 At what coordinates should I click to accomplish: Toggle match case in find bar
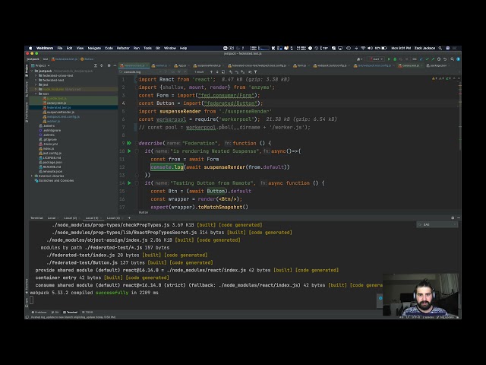click(x=173, y=72)
